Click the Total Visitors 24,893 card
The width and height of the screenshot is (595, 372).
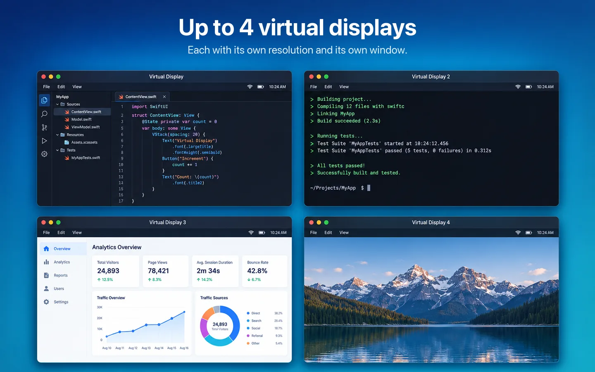pyautogui.click(x=116, y=271)
